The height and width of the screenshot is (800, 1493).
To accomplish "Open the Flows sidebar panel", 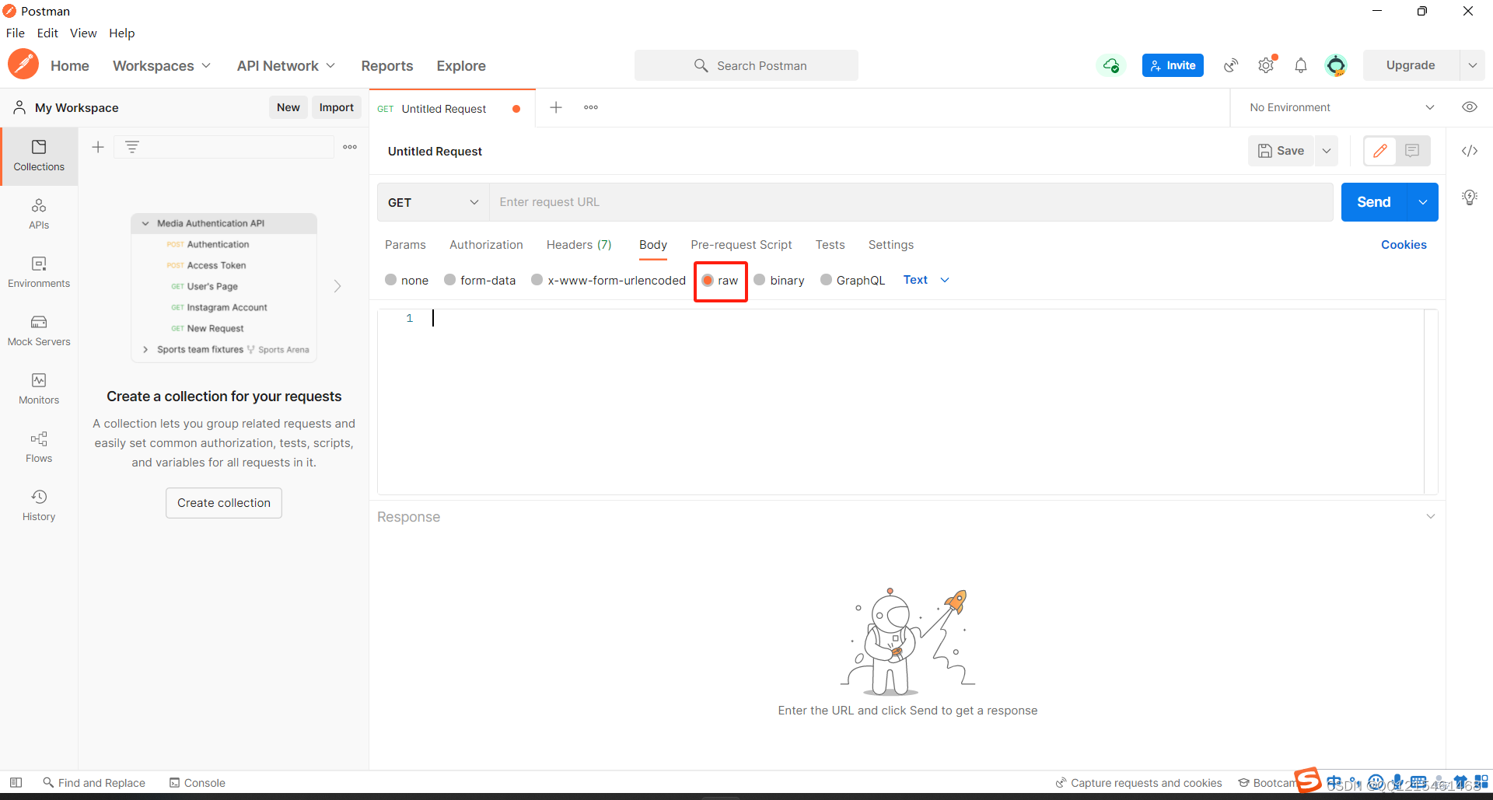I will pos(39,448).
